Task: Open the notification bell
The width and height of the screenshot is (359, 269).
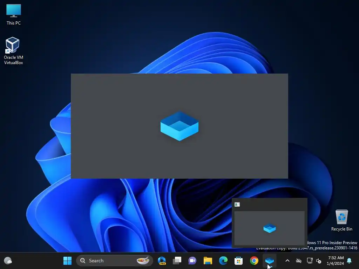Action: point(350,261)
